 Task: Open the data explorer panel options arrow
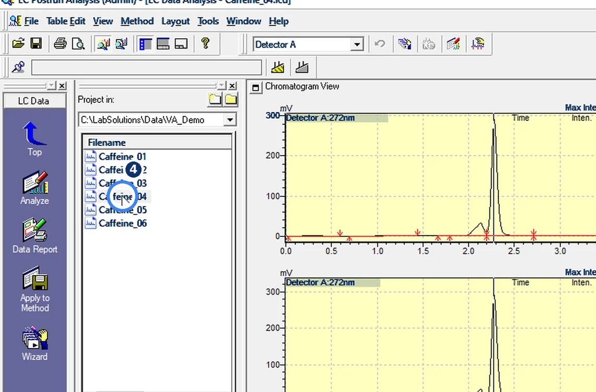[222, 86]
